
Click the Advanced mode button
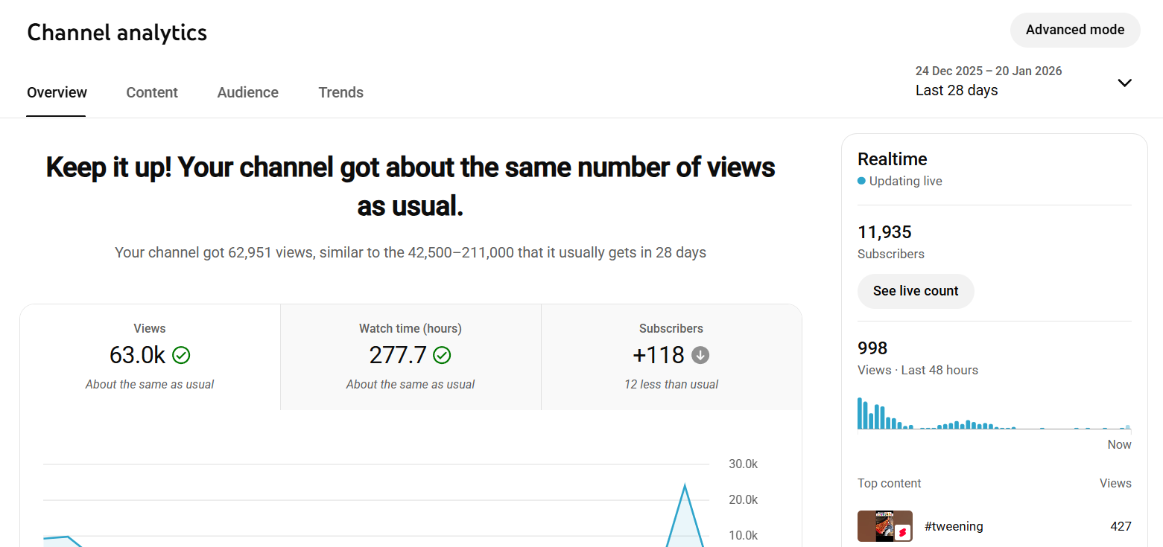(x=1074, y=30)
